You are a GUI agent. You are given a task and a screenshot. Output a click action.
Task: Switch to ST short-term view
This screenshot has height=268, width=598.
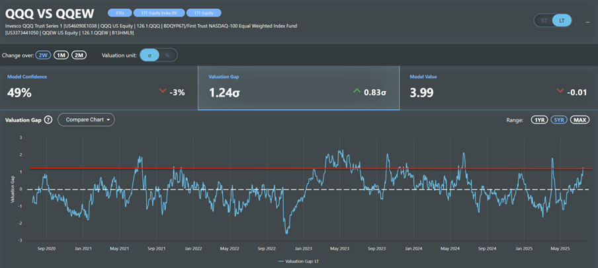[x=544, y=20]
